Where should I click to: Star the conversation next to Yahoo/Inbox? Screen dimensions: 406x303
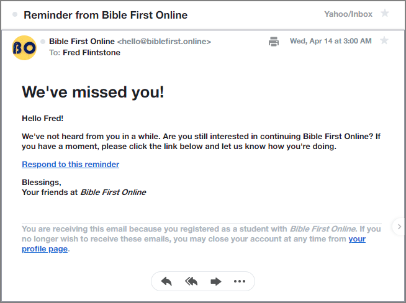coord(385,14)
